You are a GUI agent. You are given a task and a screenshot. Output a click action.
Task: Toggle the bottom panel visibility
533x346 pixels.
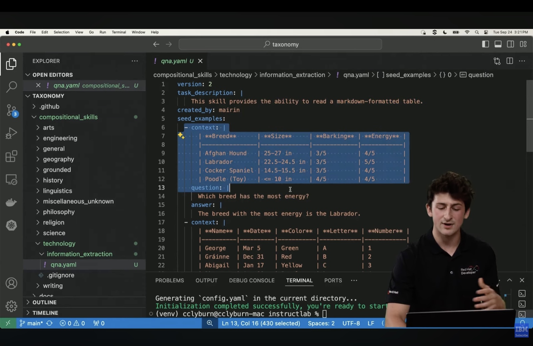(498, 44)
